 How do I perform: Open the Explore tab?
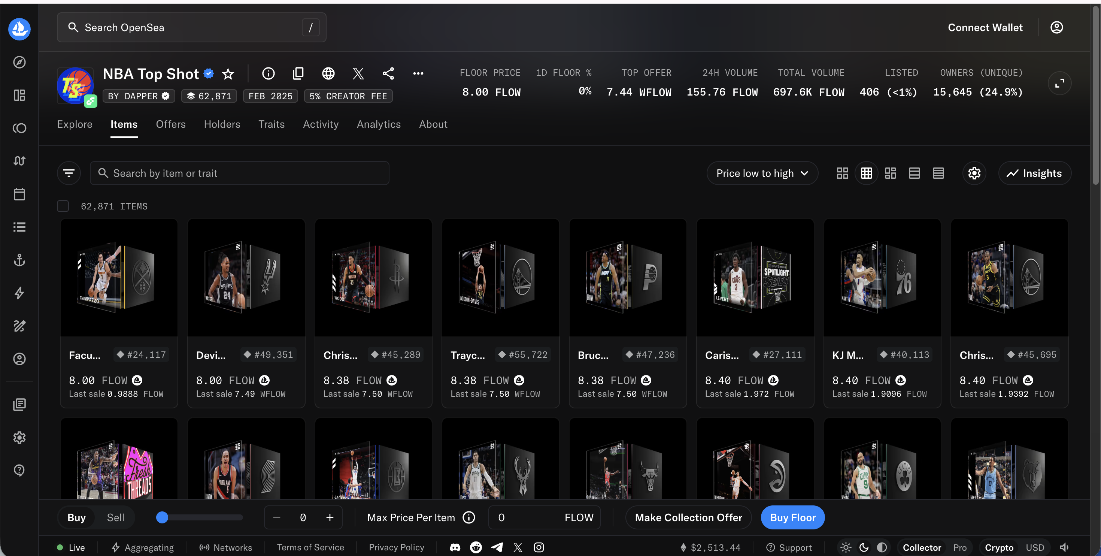coord(75,124)
